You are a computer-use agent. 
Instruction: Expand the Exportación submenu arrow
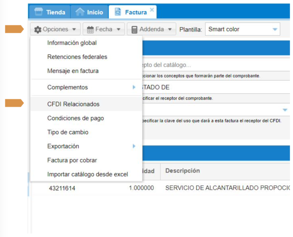[134, 146]
